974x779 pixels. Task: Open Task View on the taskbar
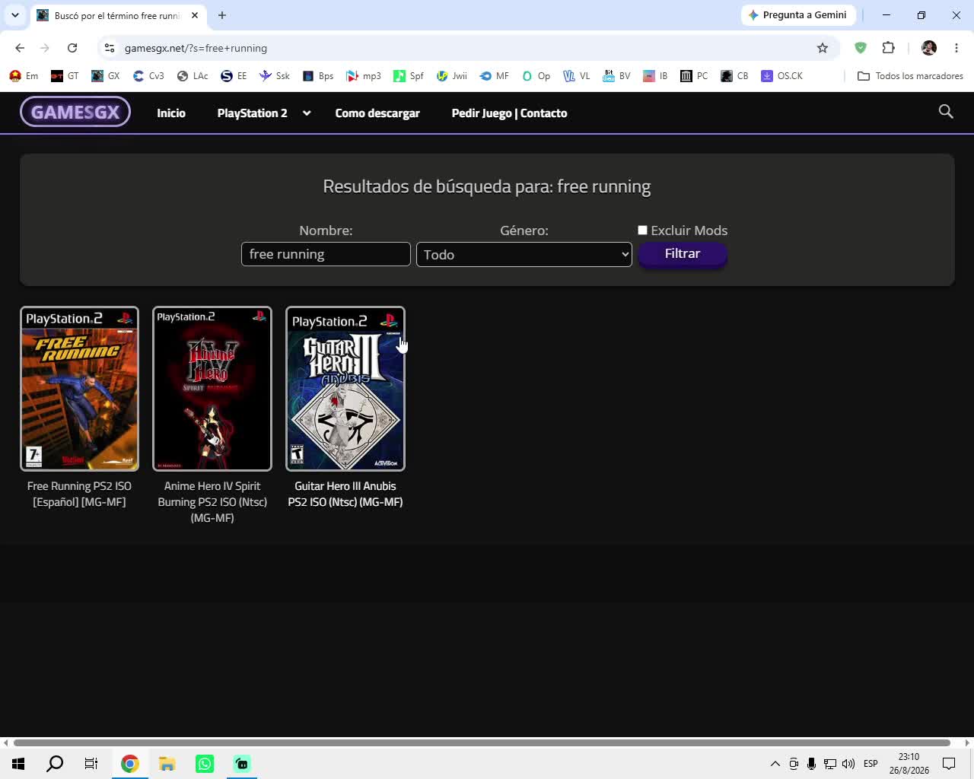[x=91, y=764]
